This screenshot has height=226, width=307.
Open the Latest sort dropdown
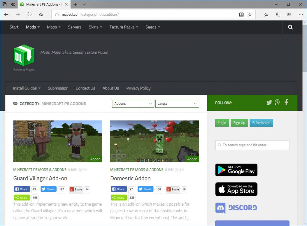(177, 104)
